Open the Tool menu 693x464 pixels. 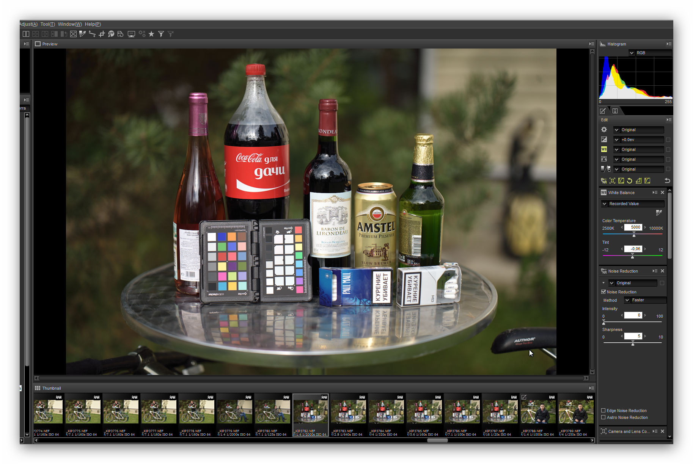[x=47, y=24]
